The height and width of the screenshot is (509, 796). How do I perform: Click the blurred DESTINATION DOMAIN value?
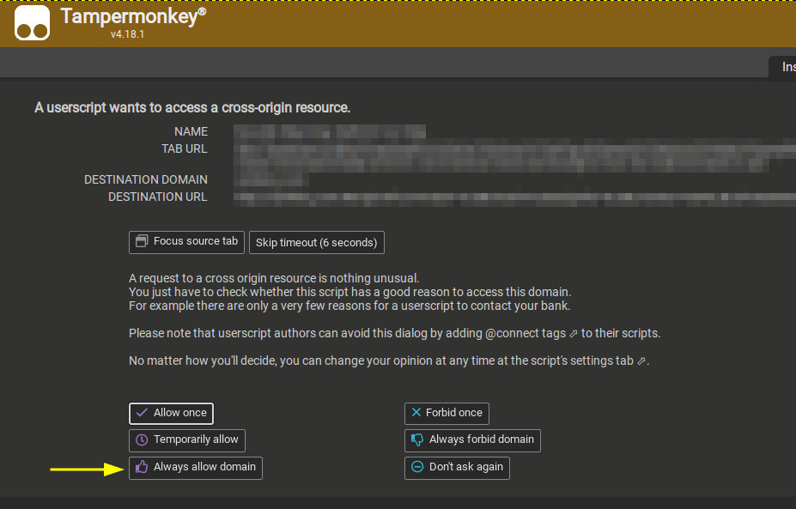pos(273,180)
